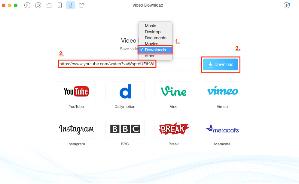Click the Break text label

[173, 144]
